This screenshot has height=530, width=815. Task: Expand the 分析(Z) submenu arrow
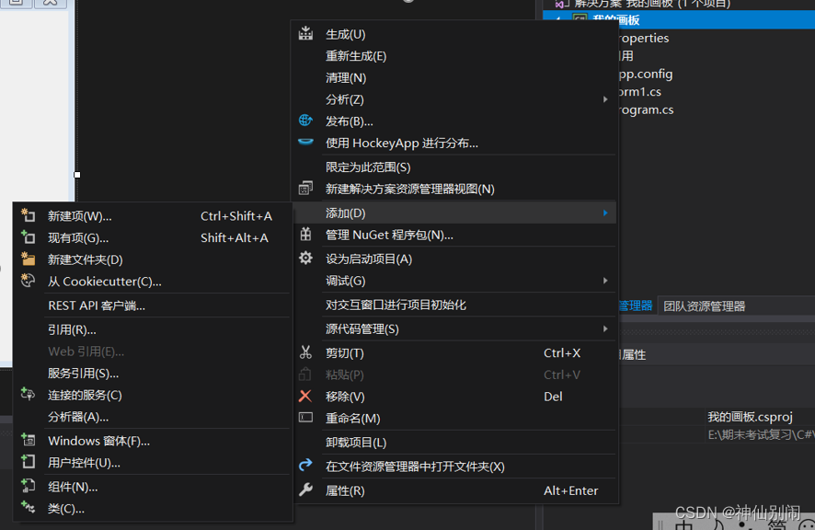pos(605,99)
